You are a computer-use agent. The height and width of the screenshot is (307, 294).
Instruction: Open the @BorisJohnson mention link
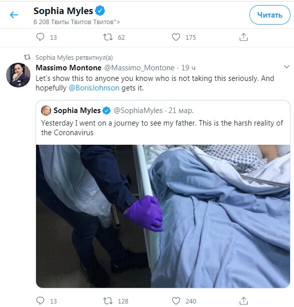click(x=94, y=88)
